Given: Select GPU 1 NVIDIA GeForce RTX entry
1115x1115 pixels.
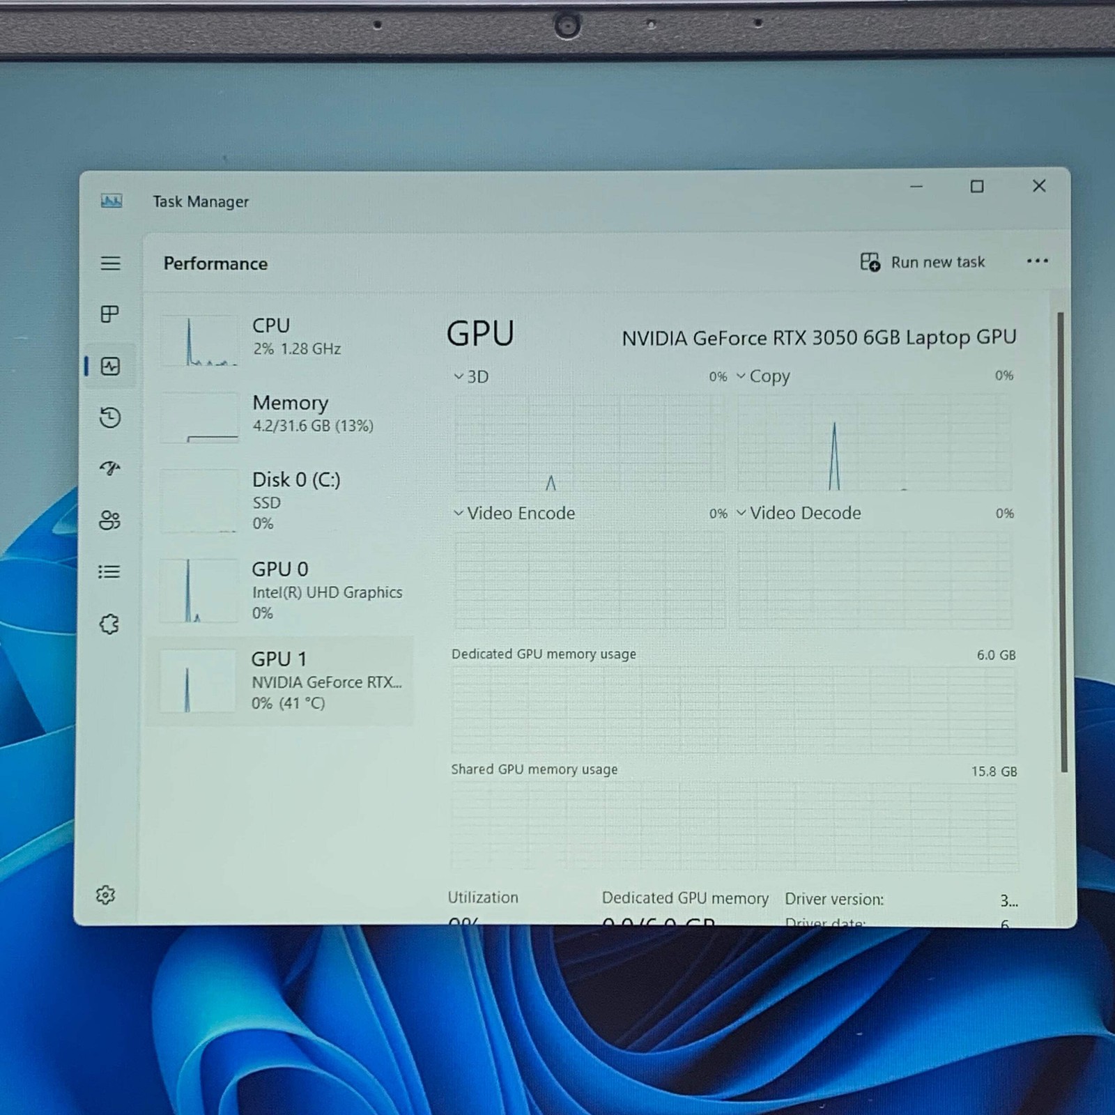Looking at the screenshot, I should pos(280,681).
